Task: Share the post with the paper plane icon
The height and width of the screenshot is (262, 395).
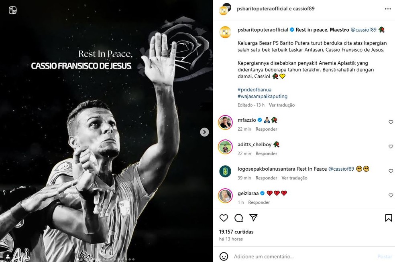Action: tap(254, 218)
